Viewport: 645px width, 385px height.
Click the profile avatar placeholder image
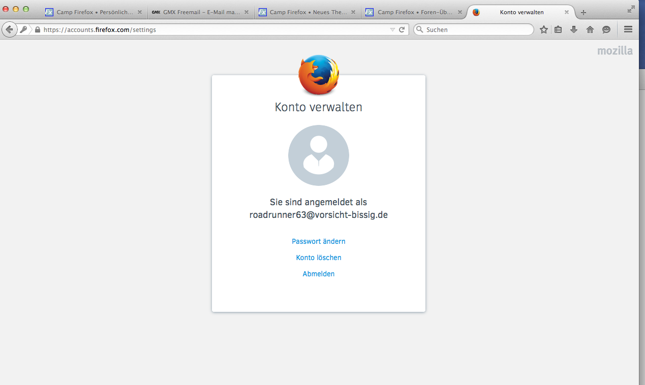319,155
